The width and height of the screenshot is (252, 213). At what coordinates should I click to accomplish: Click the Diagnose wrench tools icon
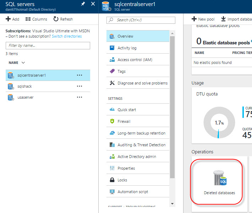tap(112, 83)
